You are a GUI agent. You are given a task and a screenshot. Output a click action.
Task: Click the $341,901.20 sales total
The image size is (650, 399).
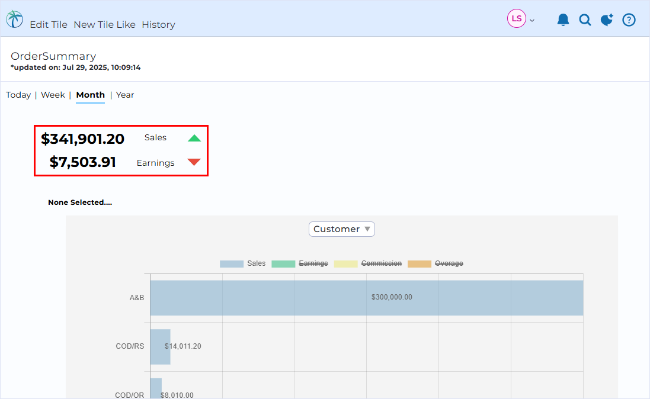[82, 139]
